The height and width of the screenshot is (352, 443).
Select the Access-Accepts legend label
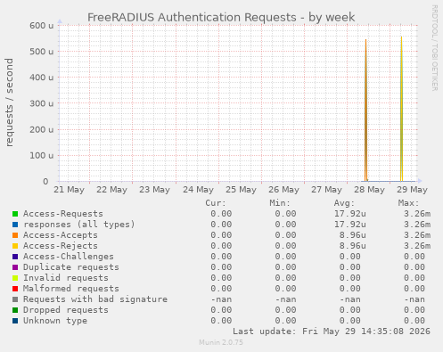(61, 235)
